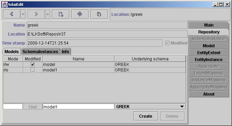Open the Model side tab

tap(209, 46)
